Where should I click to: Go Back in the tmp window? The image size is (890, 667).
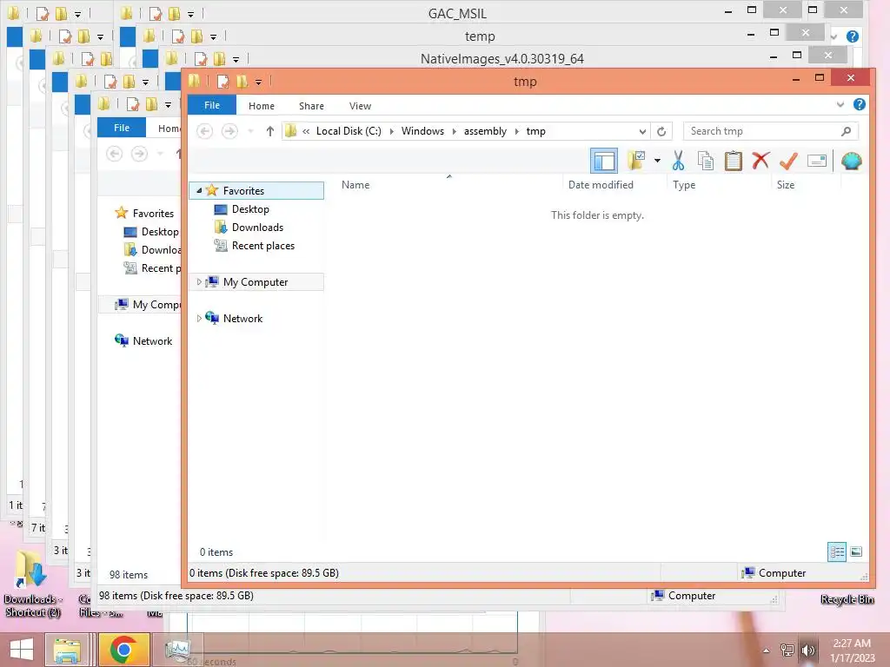point(204,131)
